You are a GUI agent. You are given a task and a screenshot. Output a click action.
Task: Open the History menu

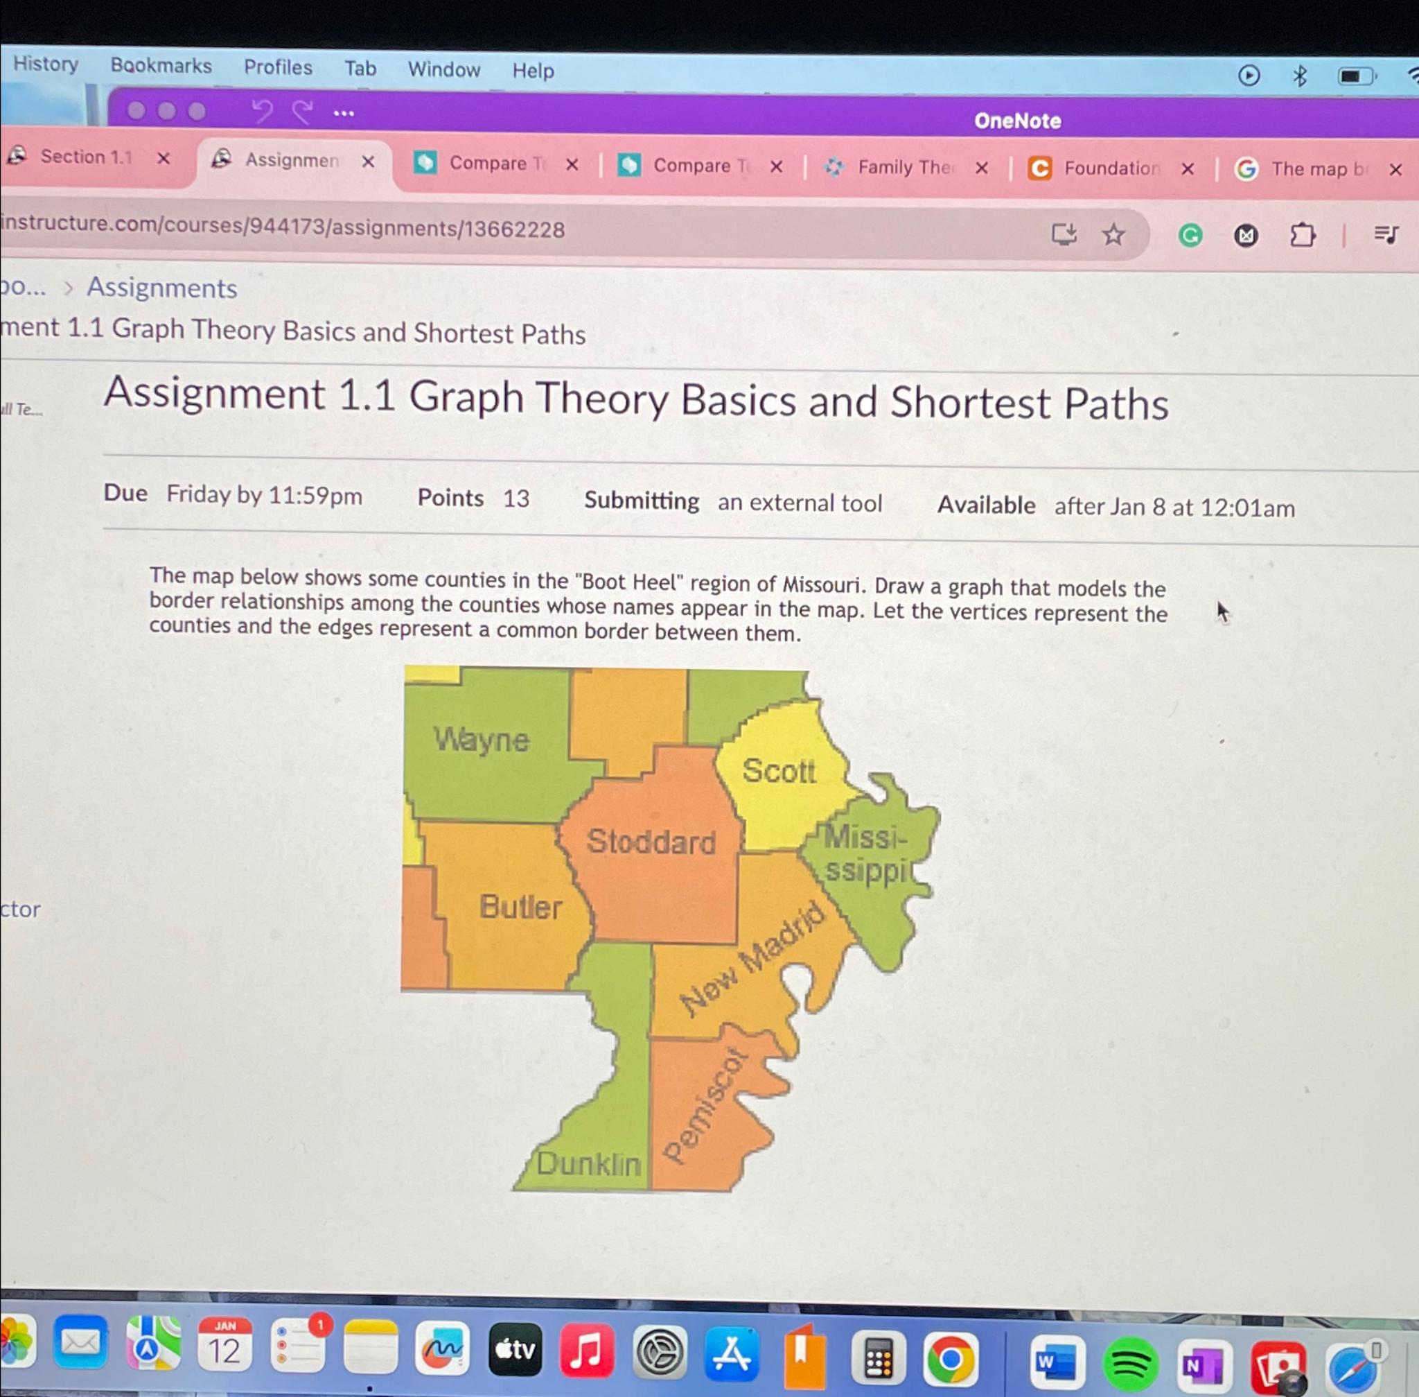click(46, 64)
